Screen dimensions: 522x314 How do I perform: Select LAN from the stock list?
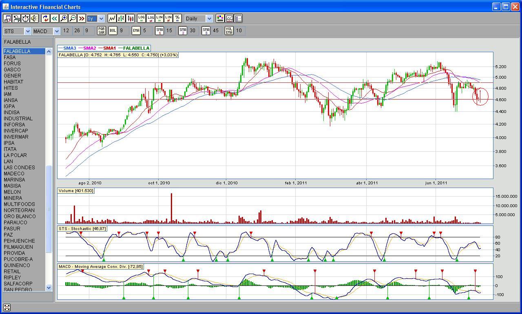coord(9,161)
